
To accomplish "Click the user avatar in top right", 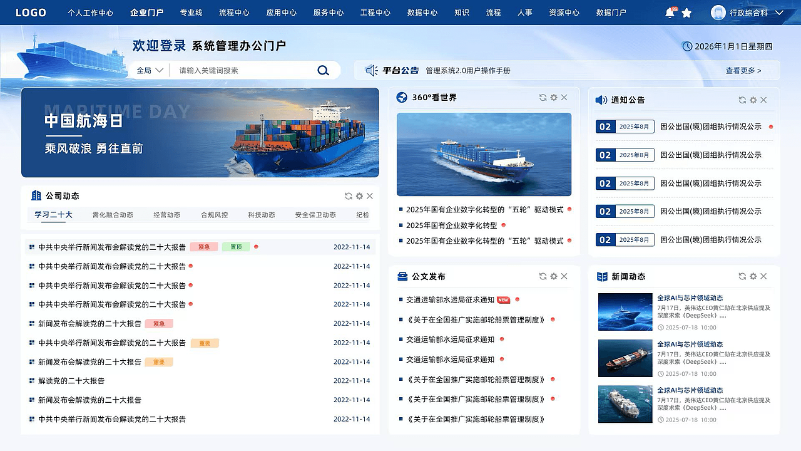I will (717, 12).
